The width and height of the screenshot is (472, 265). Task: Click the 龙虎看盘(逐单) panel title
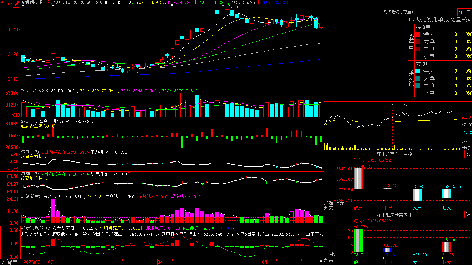[398, 12]
